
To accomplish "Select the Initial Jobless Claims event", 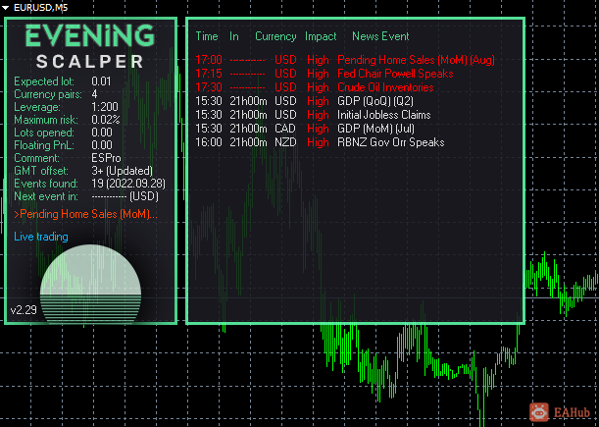I will tap(384, 115).
